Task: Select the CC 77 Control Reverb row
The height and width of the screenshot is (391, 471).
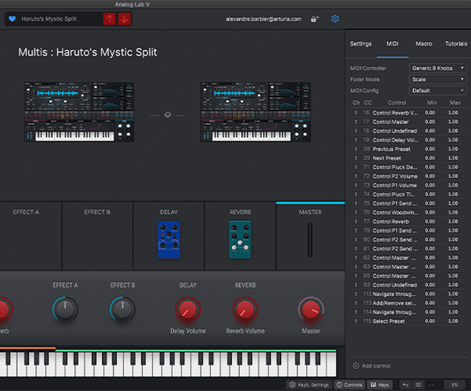Action: pyautogui.click(x=408, y=221)
